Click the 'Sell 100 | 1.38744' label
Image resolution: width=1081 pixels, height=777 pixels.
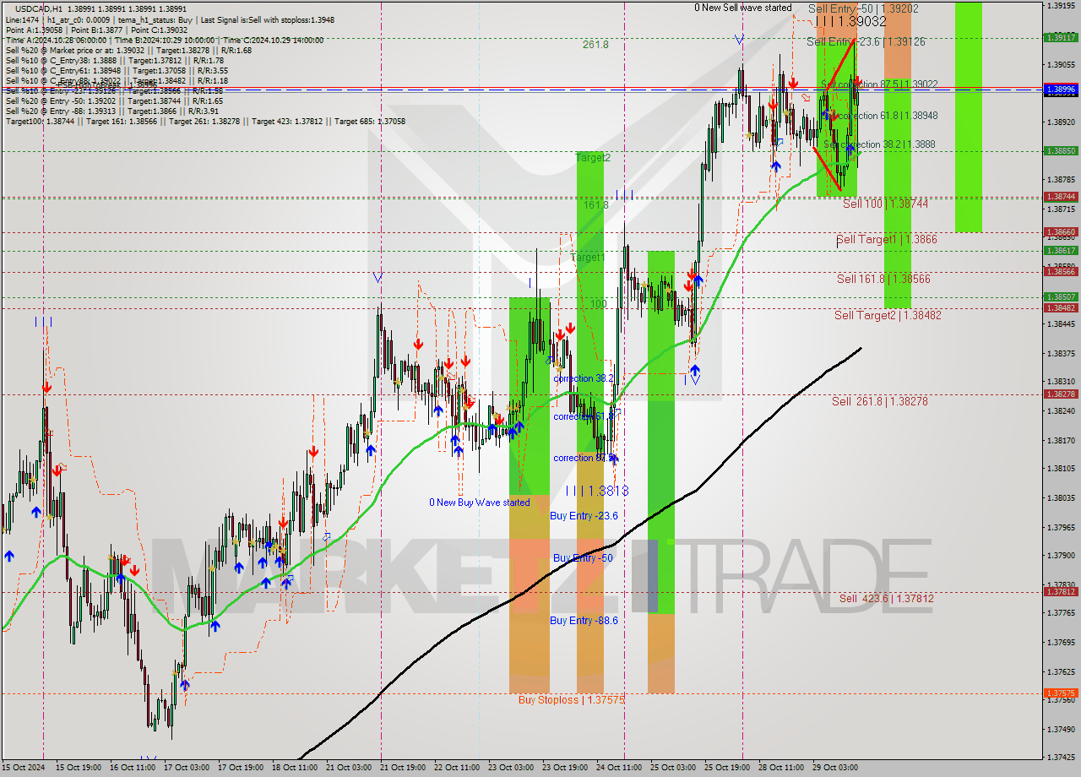(885, 204)
